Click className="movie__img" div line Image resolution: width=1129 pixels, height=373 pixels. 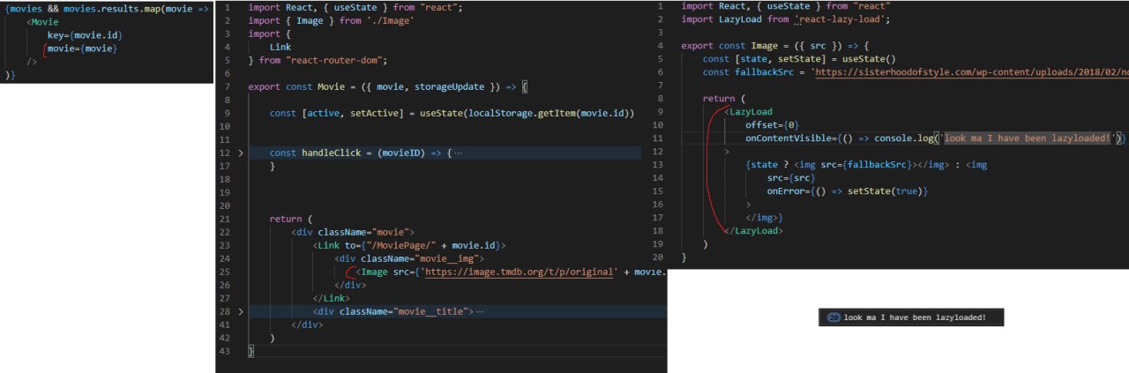click(410, 258)
